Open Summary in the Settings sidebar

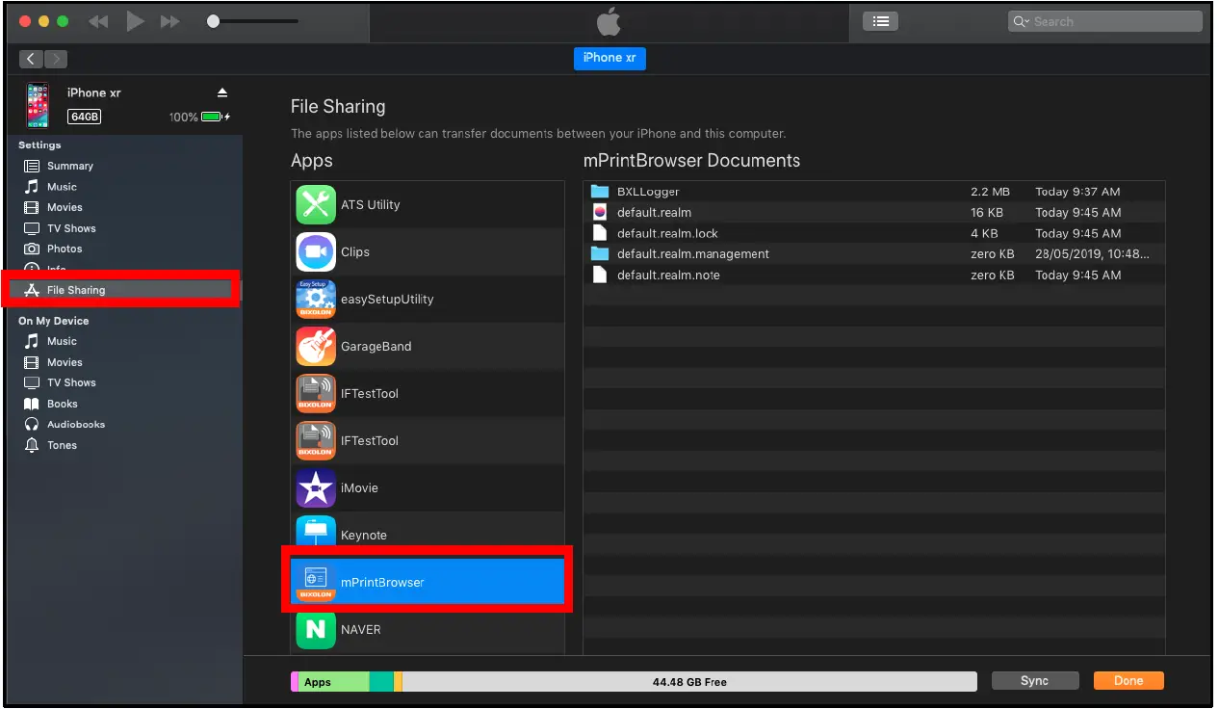point(67,166)
